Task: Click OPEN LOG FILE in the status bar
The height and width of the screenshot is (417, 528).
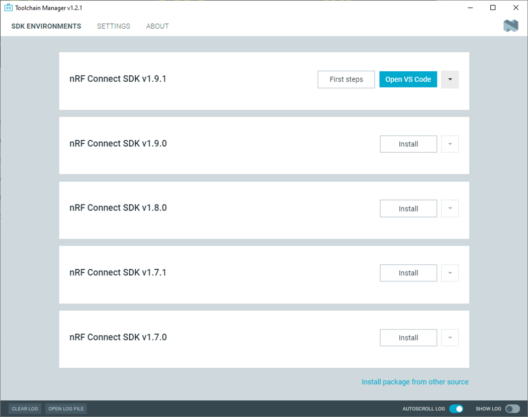Action: click(x=65, y=408)
